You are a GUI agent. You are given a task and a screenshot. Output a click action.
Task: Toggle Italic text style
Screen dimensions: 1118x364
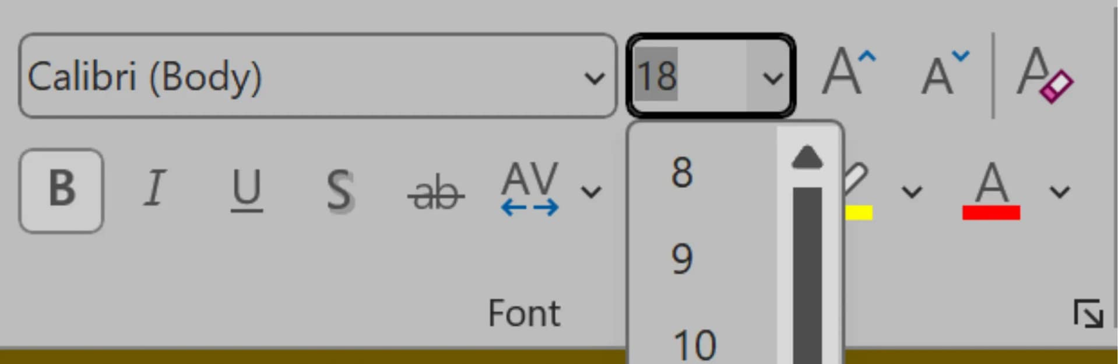(154, 189)
